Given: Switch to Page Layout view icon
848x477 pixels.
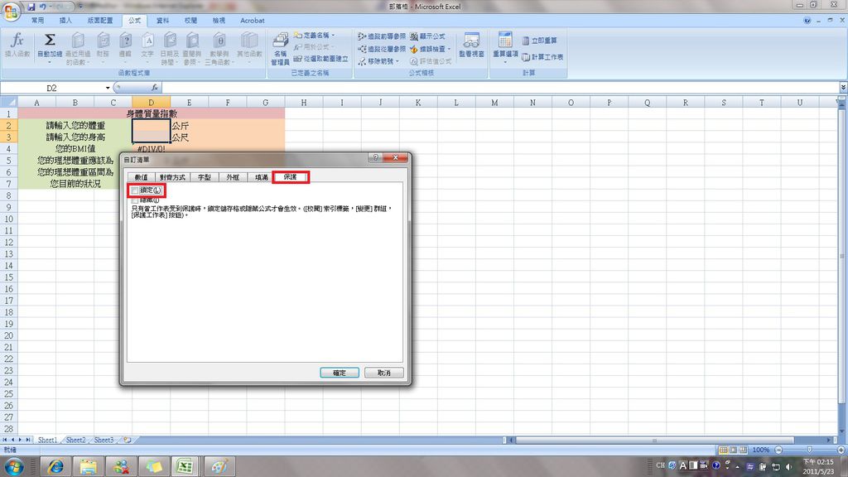Looking at the screenshot, I should [734, 450].
